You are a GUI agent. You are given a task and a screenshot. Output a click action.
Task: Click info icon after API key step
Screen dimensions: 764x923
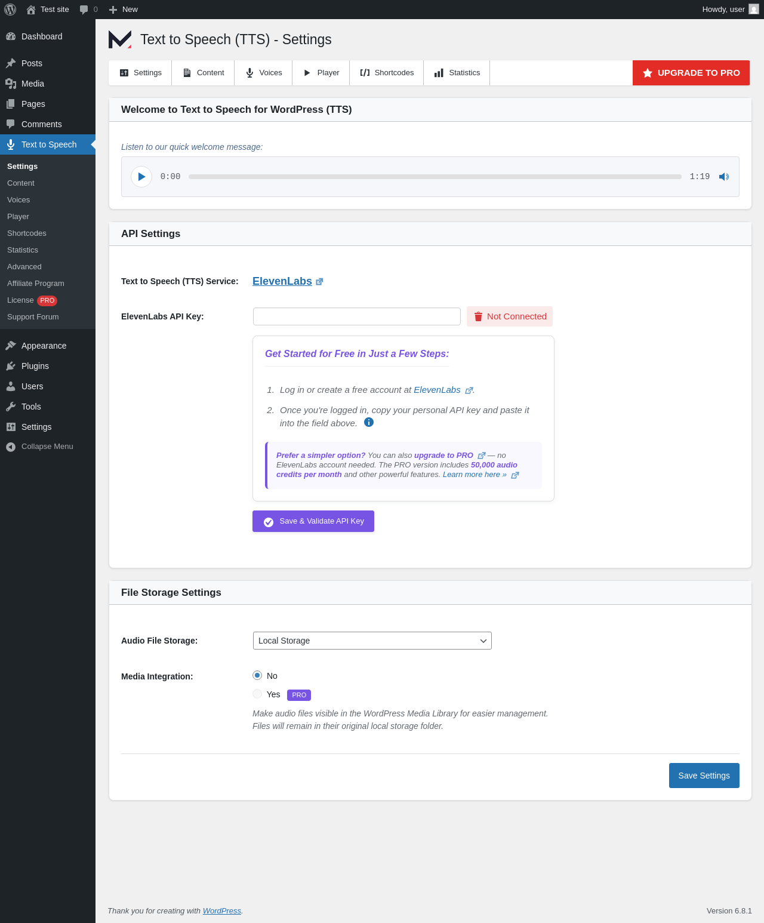[x=369, y=422]
